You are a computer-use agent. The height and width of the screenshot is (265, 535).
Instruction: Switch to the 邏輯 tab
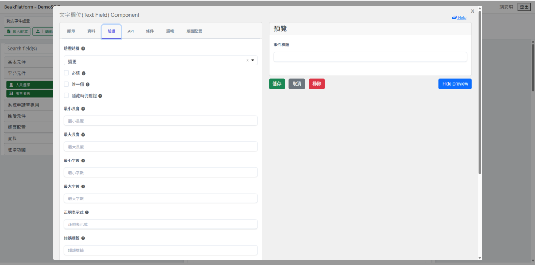tap(170, 31)
